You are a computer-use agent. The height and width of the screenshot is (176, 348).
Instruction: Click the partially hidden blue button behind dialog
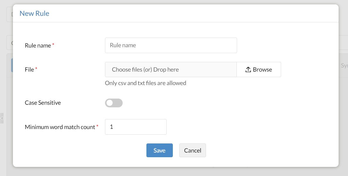pyautogui.click(x=12, y=65)
